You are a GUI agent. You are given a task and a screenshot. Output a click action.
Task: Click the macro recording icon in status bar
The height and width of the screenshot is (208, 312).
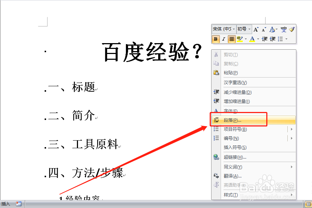19,204
